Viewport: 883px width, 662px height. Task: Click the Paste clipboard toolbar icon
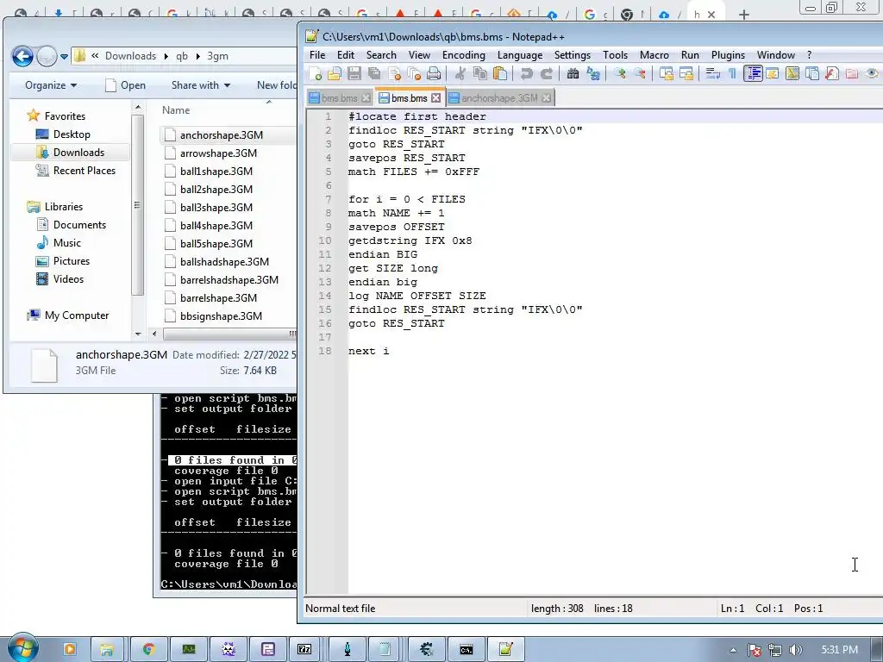pos(499,74)
